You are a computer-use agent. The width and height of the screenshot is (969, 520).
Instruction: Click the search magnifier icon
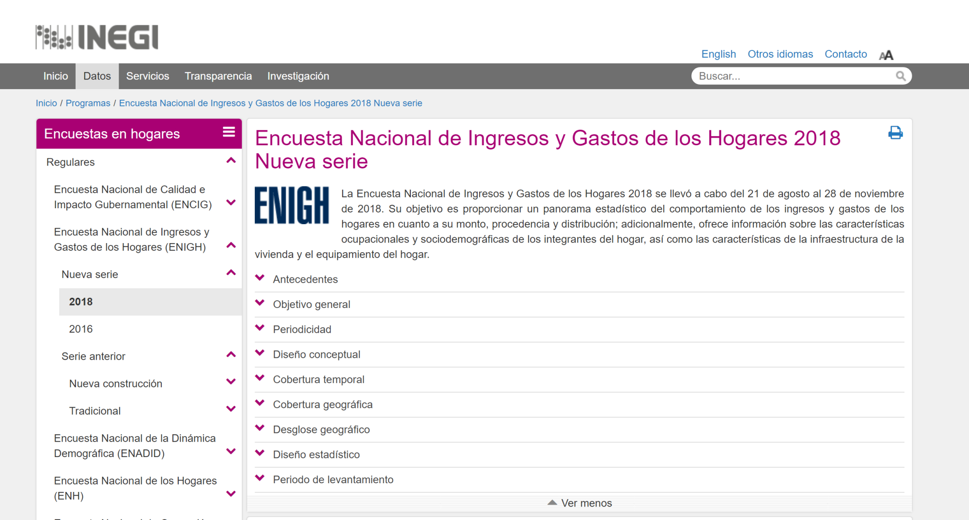click(x=901, y=76)
